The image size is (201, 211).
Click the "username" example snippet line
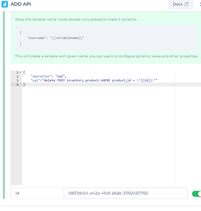56,38
